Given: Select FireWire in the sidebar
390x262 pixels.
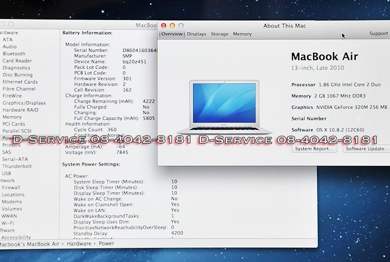Looking at the screenshot, I should point(12,96).
